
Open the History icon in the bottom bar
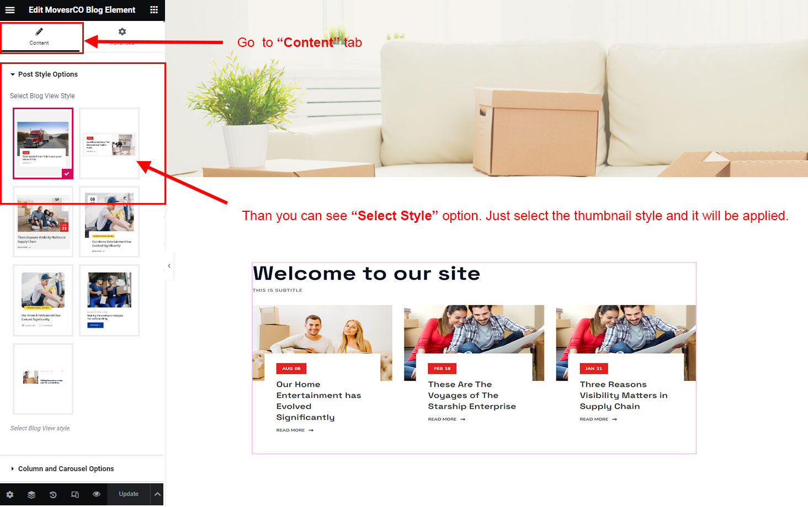pos(53,494)
